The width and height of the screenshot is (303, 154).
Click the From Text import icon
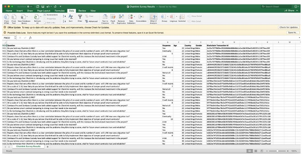(14, 17)
